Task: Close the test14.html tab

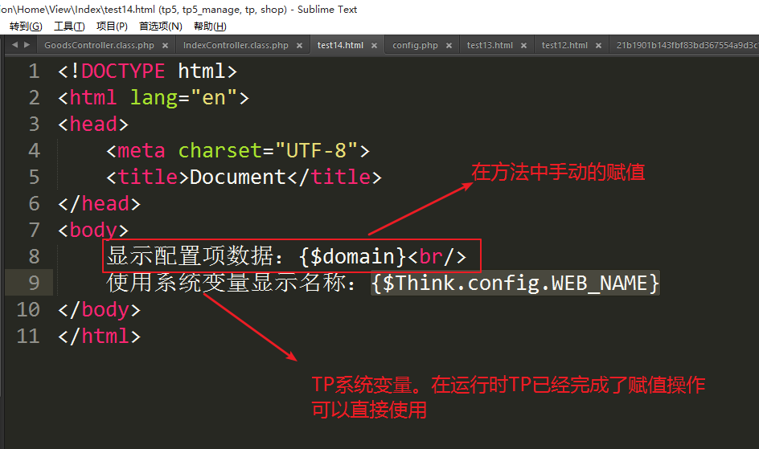Action: [373, 46]
